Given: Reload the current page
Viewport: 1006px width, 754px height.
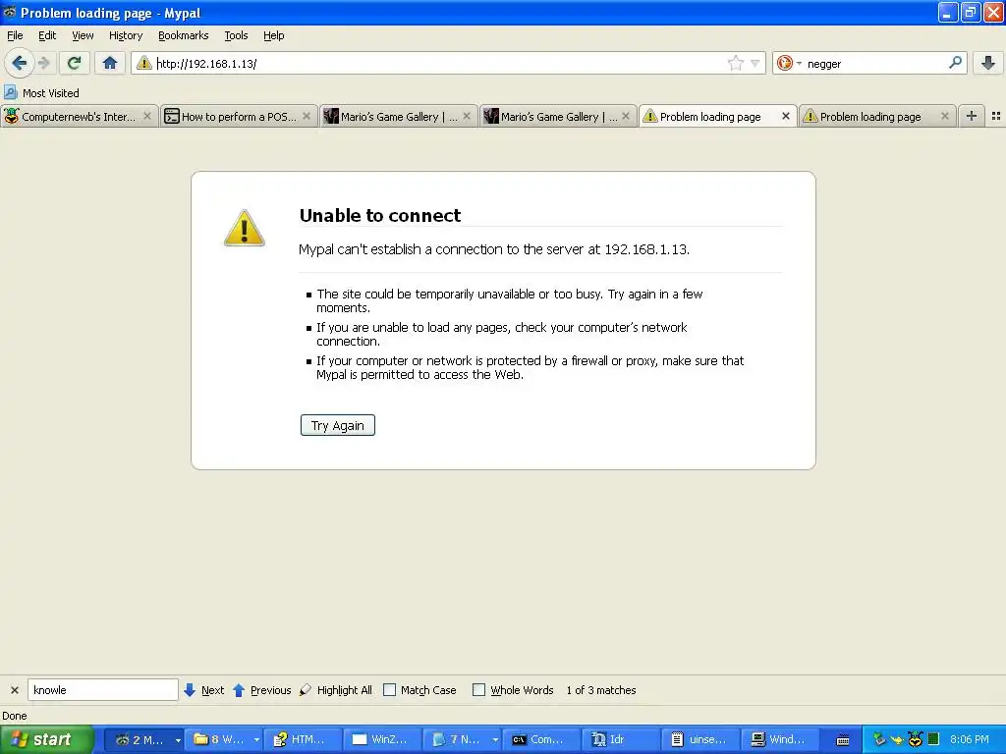Looking at the screenshot, I should coord(75,63).
